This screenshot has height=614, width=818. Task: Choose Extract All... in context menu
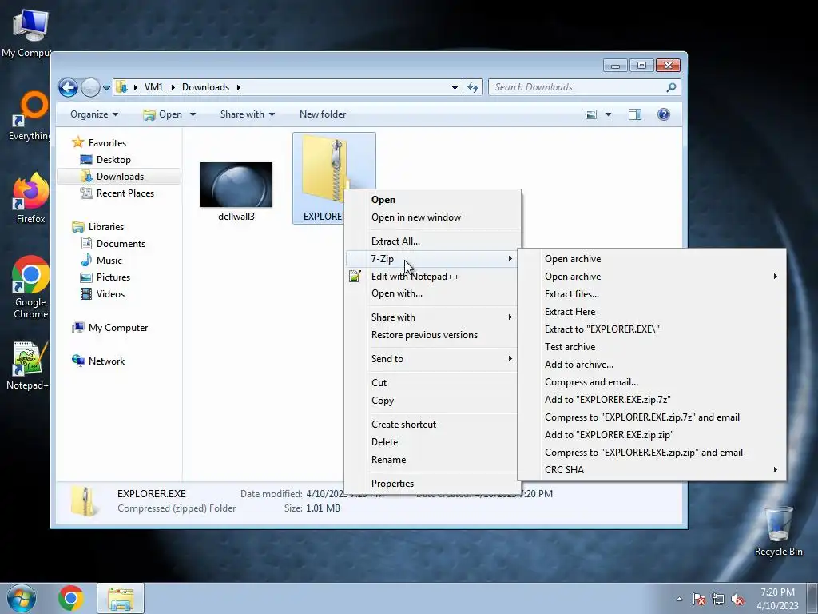432,241
